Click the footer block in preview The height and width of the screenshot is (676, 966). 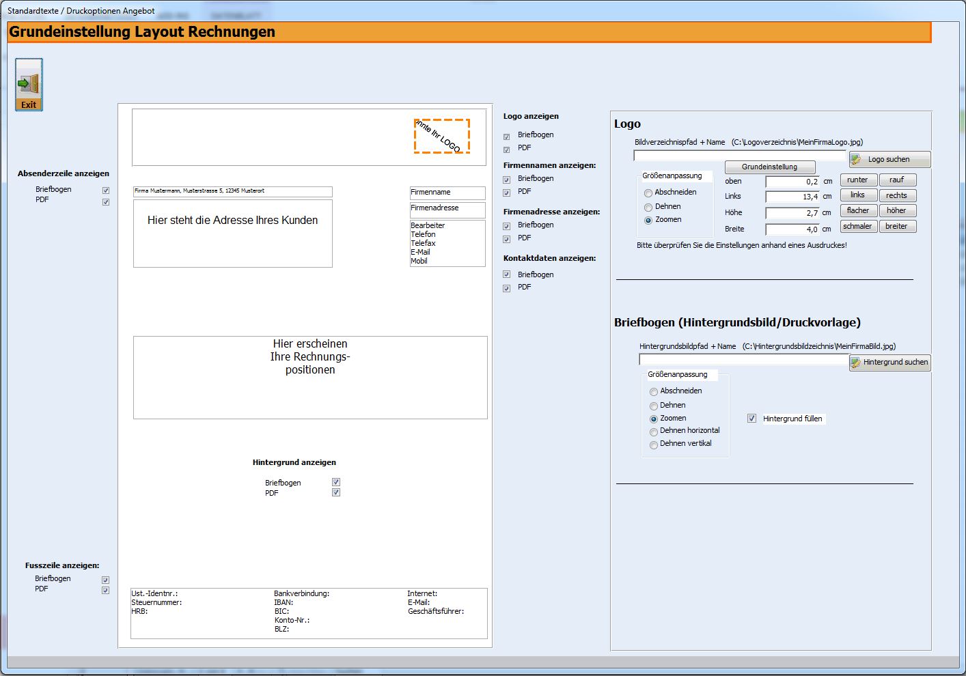tap(309, 613)
